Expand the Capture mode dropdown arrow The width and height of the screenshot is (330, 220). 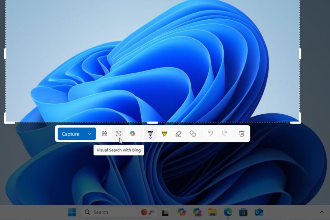[90, 134]
